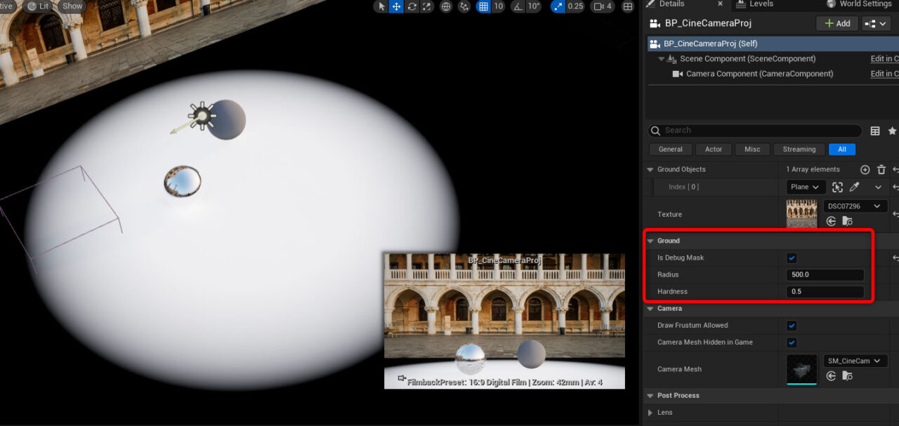Click the browse-to-asset icon under the DSC07296 texture
This screenshot has width=899, height=426.
[847, 221]
